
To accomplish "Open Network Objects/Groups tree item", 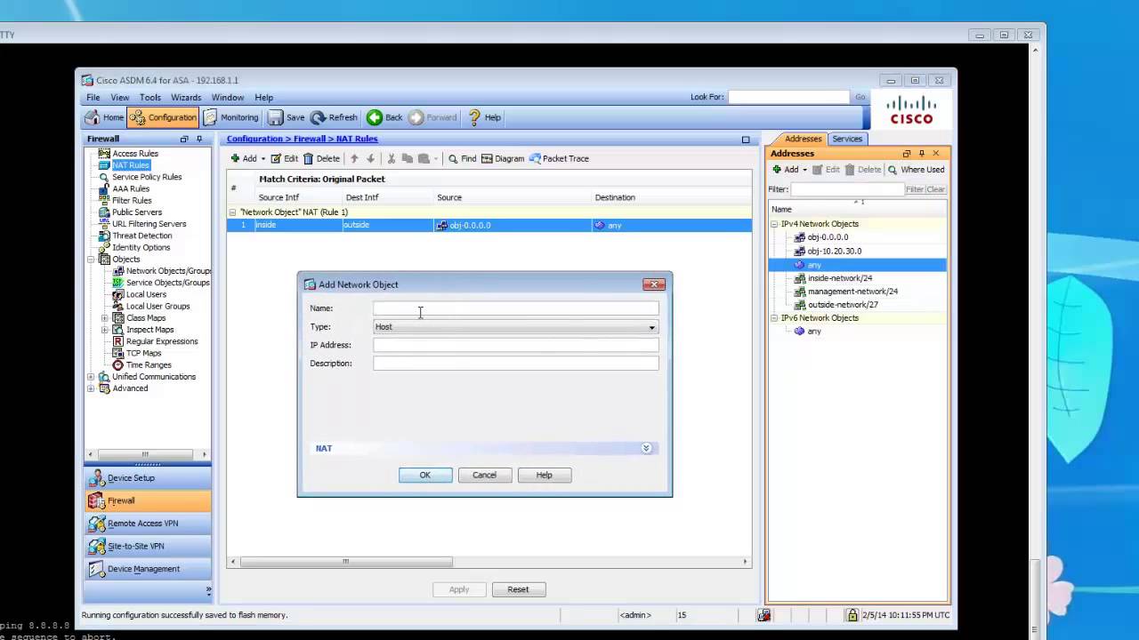I will pyautogui.click(x=168, y=271).
